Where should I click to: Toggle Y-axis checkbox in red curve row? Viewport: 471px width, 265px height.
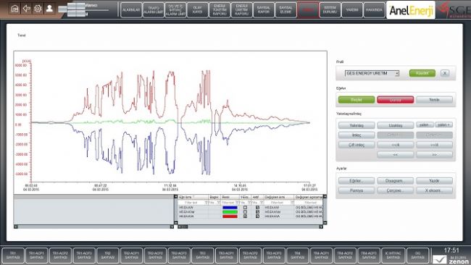point(245,216)
